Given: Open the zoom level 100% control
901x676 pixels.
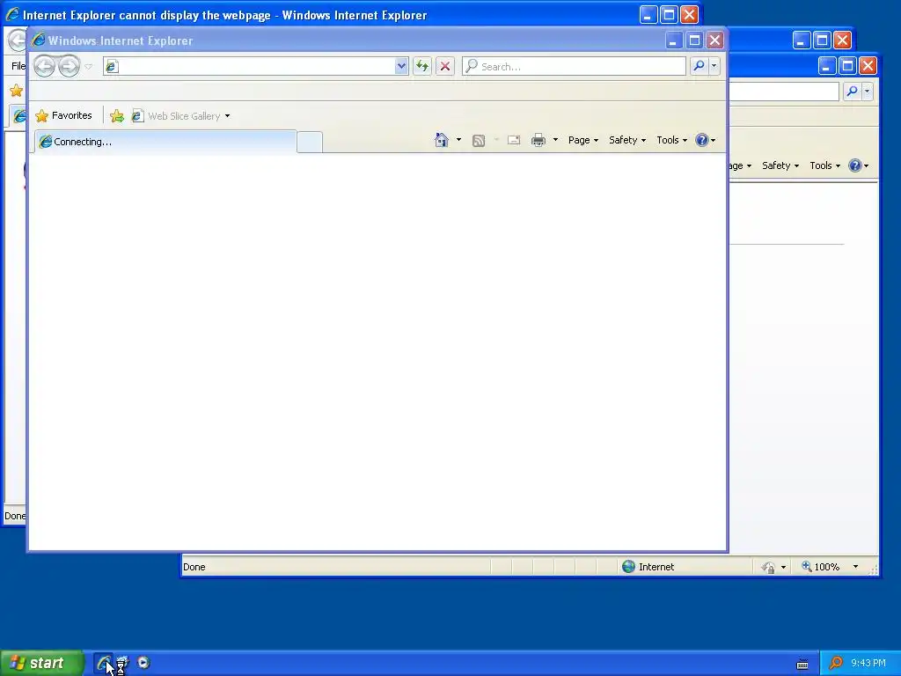Looking at the screenshot, I should tap(821, 567).
